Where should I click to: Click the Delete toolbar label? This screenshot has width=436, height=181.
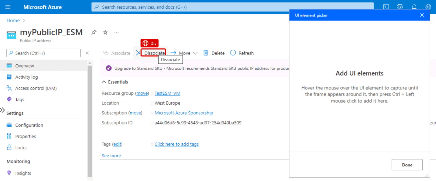coord(218,53)
